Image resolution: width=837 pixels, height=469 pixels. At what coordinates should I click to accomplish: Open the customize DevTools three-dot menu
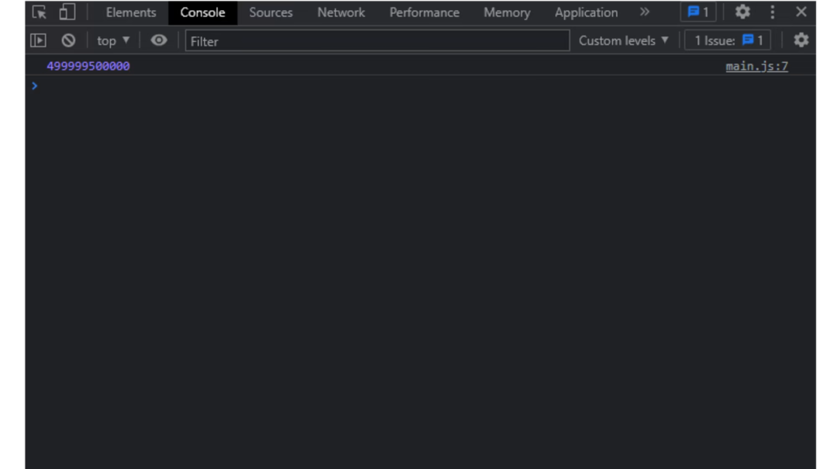click(x=772, y=12)
